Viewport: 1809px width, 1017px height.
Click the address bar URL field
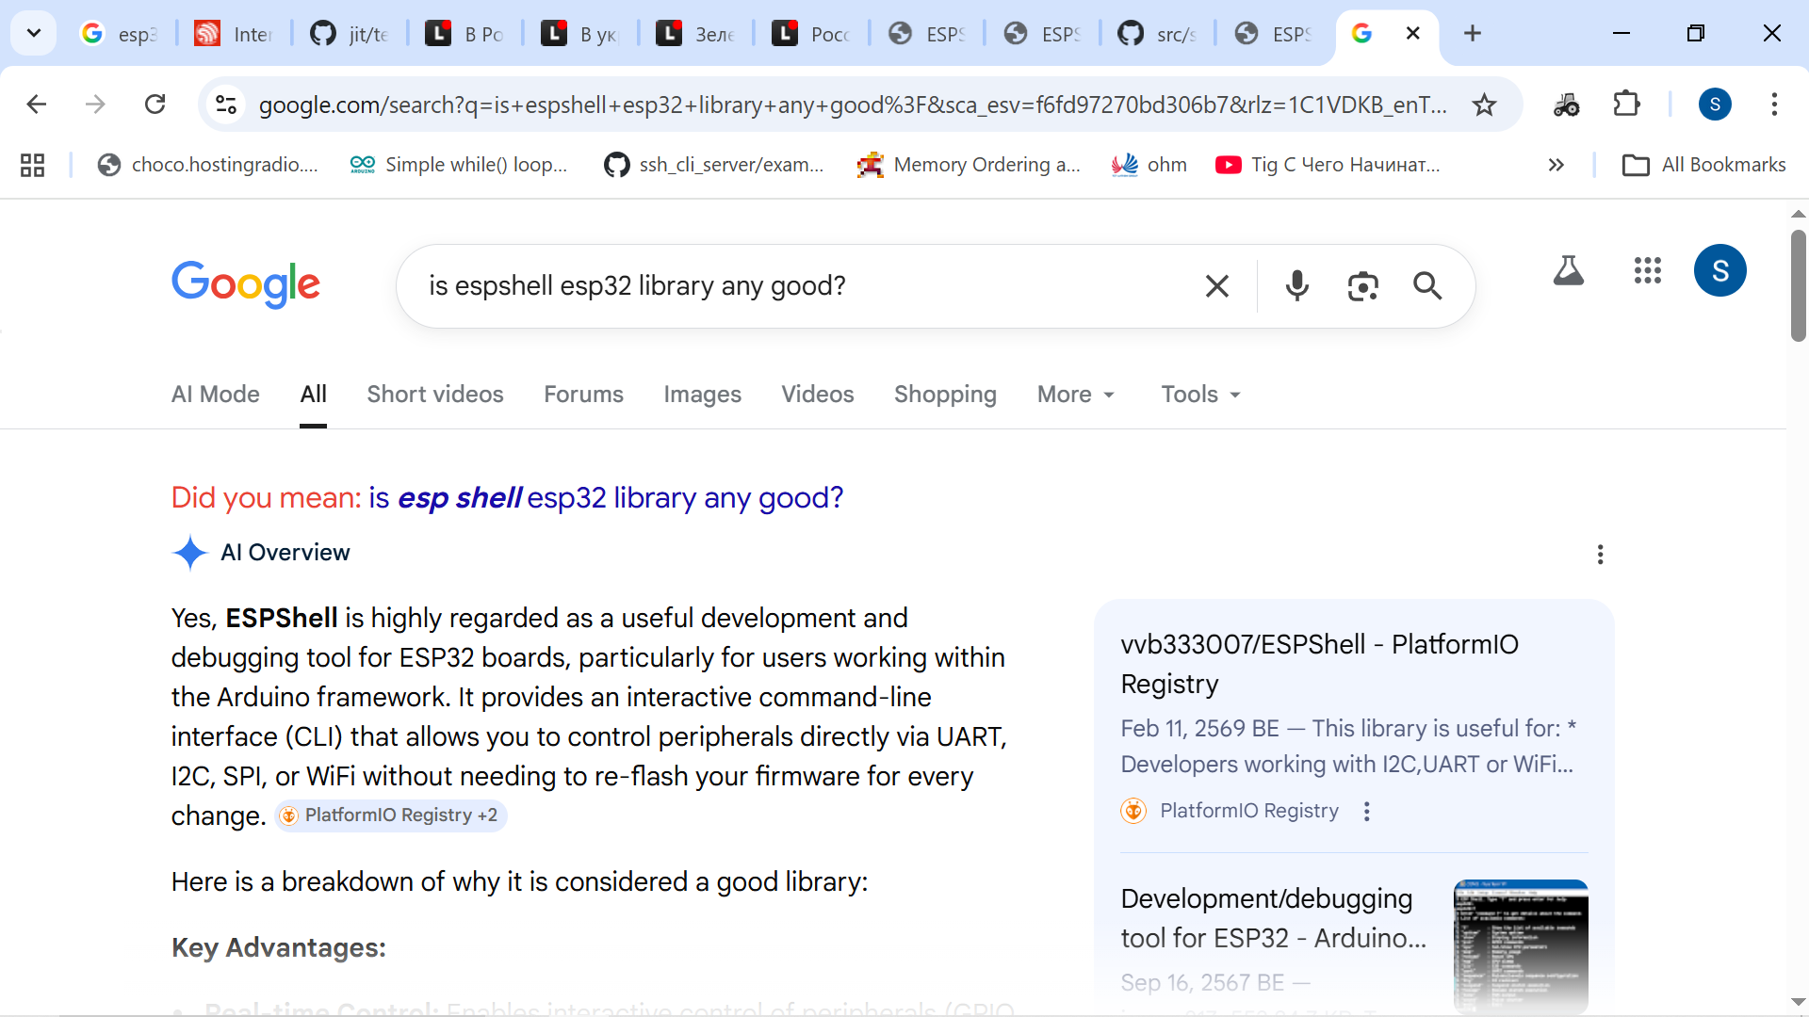click(853, 105)
